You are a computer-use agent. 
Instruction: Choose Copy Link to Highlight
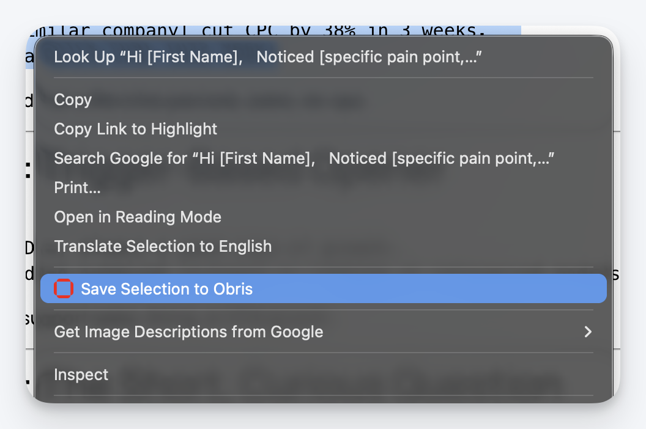coord(135,129)
